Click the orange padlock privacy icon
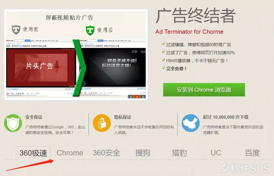This screenshot has width=274, height=176. 102,123
